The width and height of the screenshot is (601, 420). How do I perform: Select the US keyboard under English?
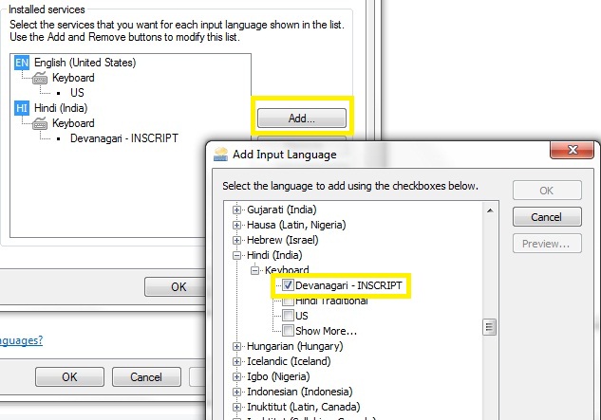77,93
